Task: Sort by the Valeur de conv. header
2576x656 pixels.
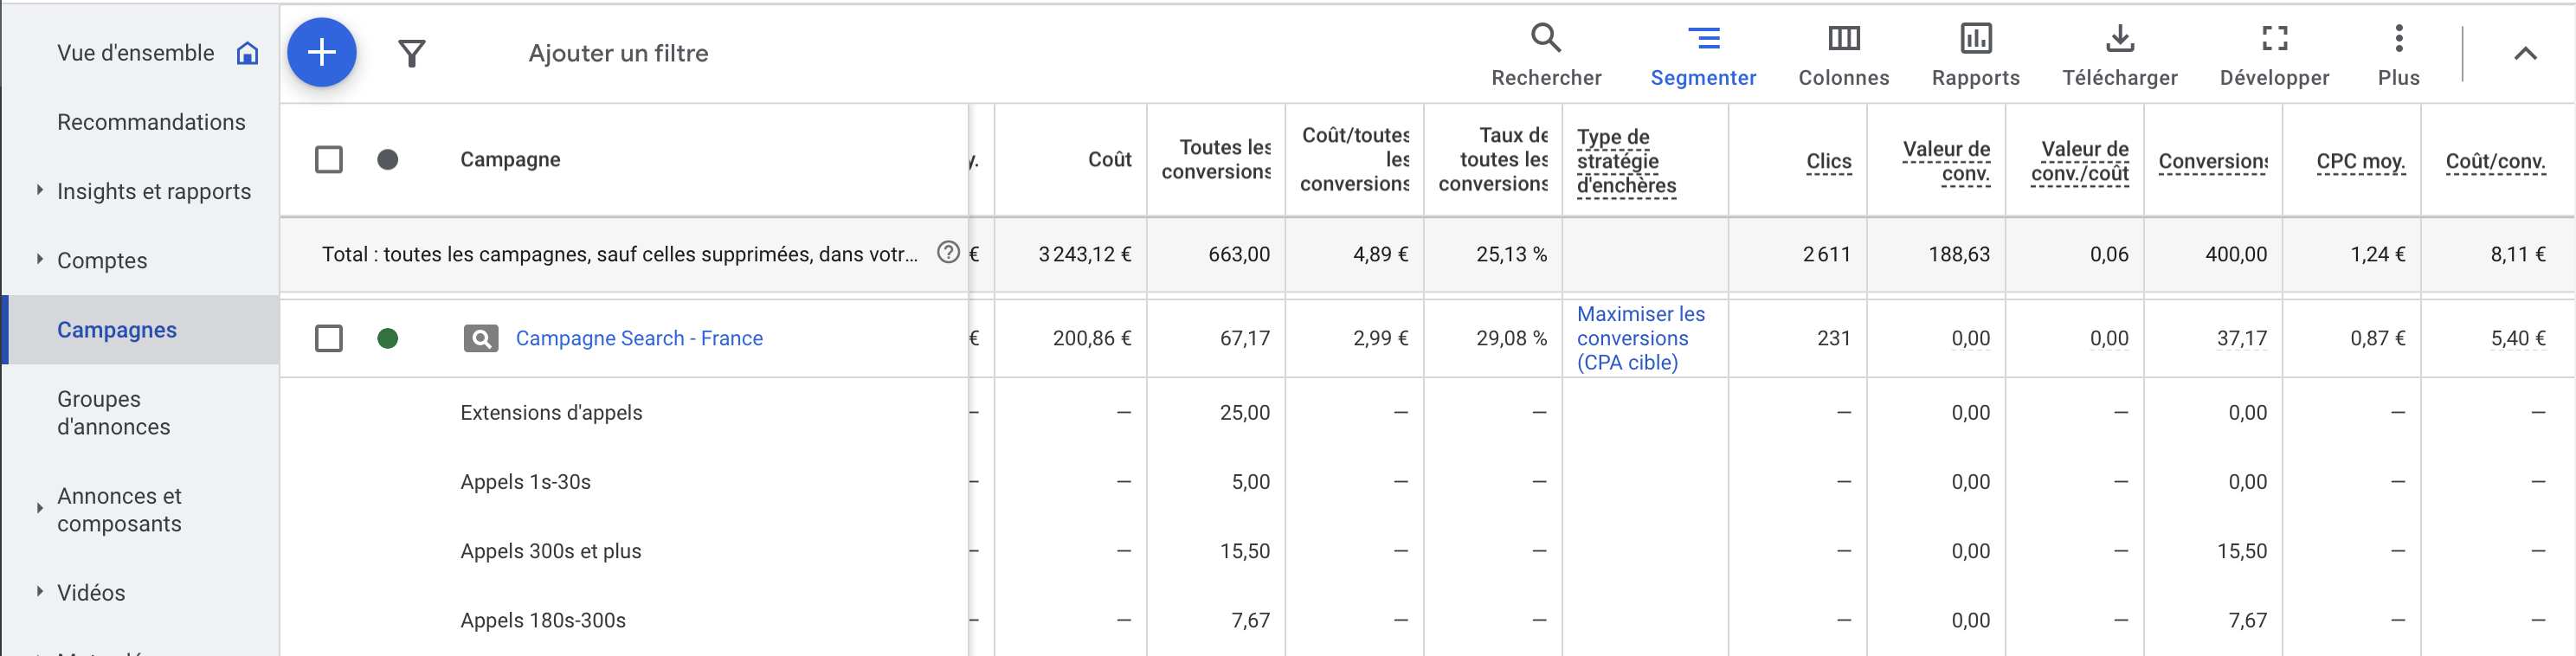Action: [1946, 161]
